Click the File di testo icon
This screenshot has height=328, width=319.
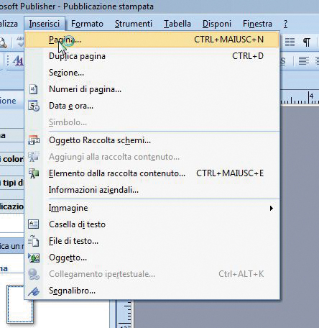click(34, 241)
